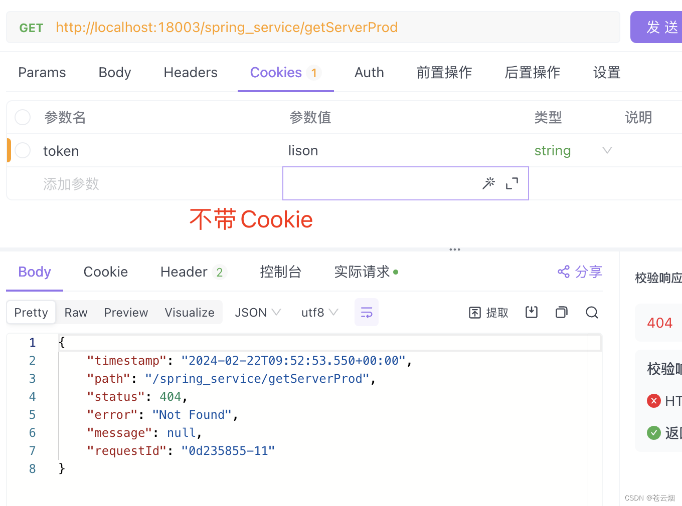Click the 分享 share link
682x506 pixels.
tap(589, 272)
